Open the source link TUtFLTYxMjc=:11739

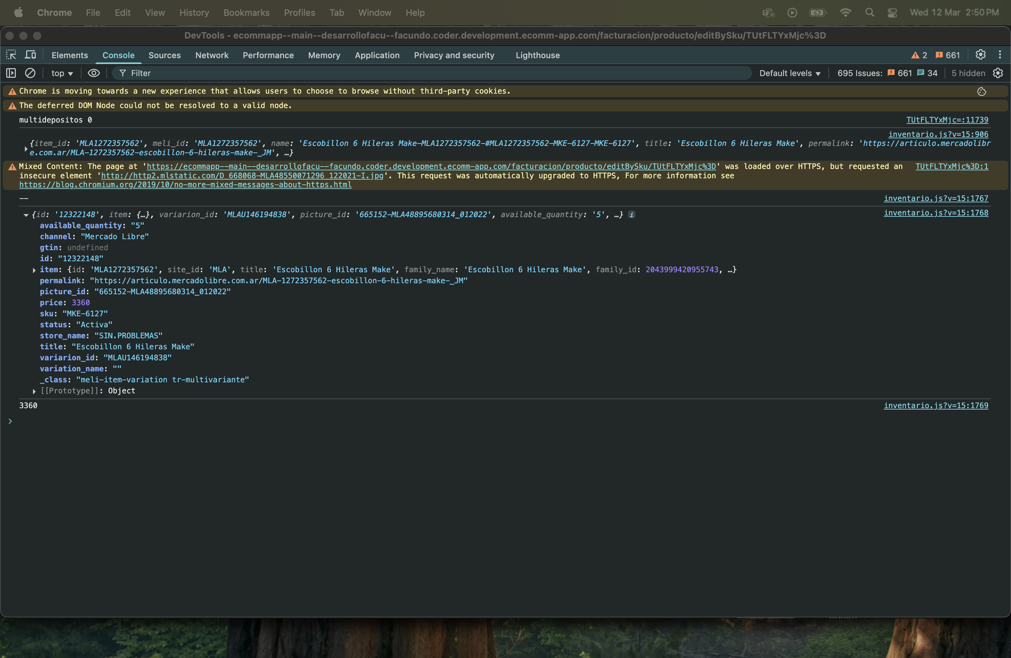click(x=947, y=120)
